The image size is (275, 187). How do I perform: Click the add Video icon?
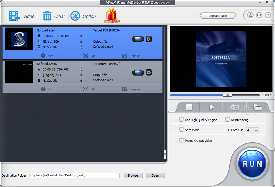[x=14, y=16]
